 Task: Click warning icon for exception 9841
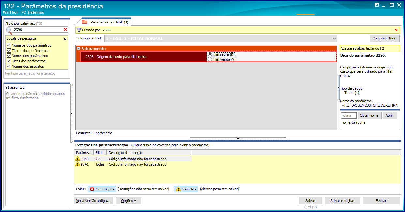tap(78, 164)
